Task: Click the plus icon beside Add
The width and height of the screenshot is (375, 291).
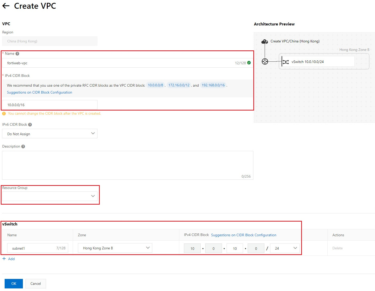Action: tap(4, 259)
